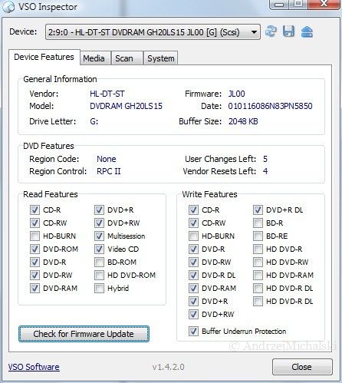Click the eject drive icon
This screenshot has height=383, width=342.
coord(307,31)
